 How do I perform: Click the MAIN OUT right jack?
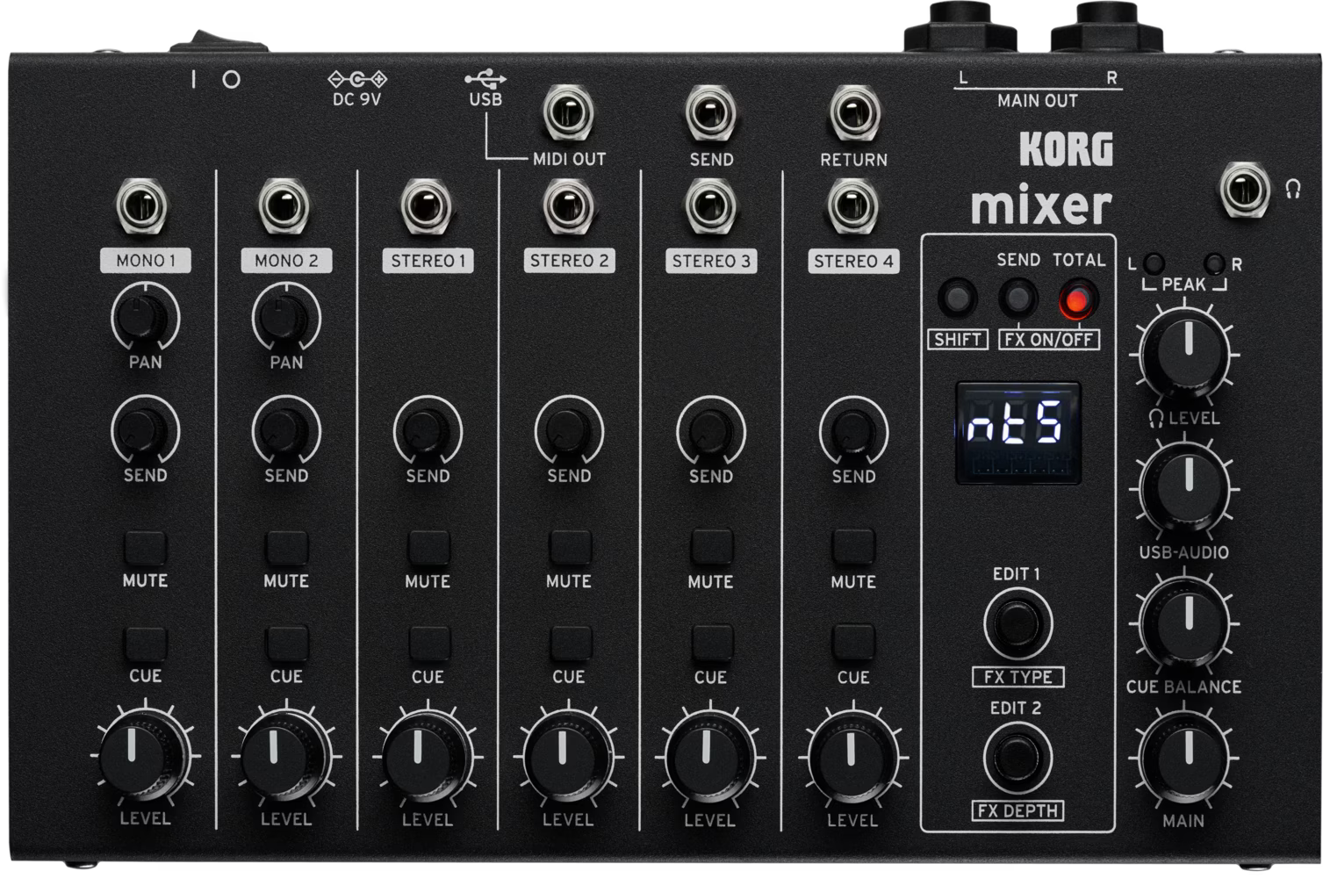click(1108, 26)
